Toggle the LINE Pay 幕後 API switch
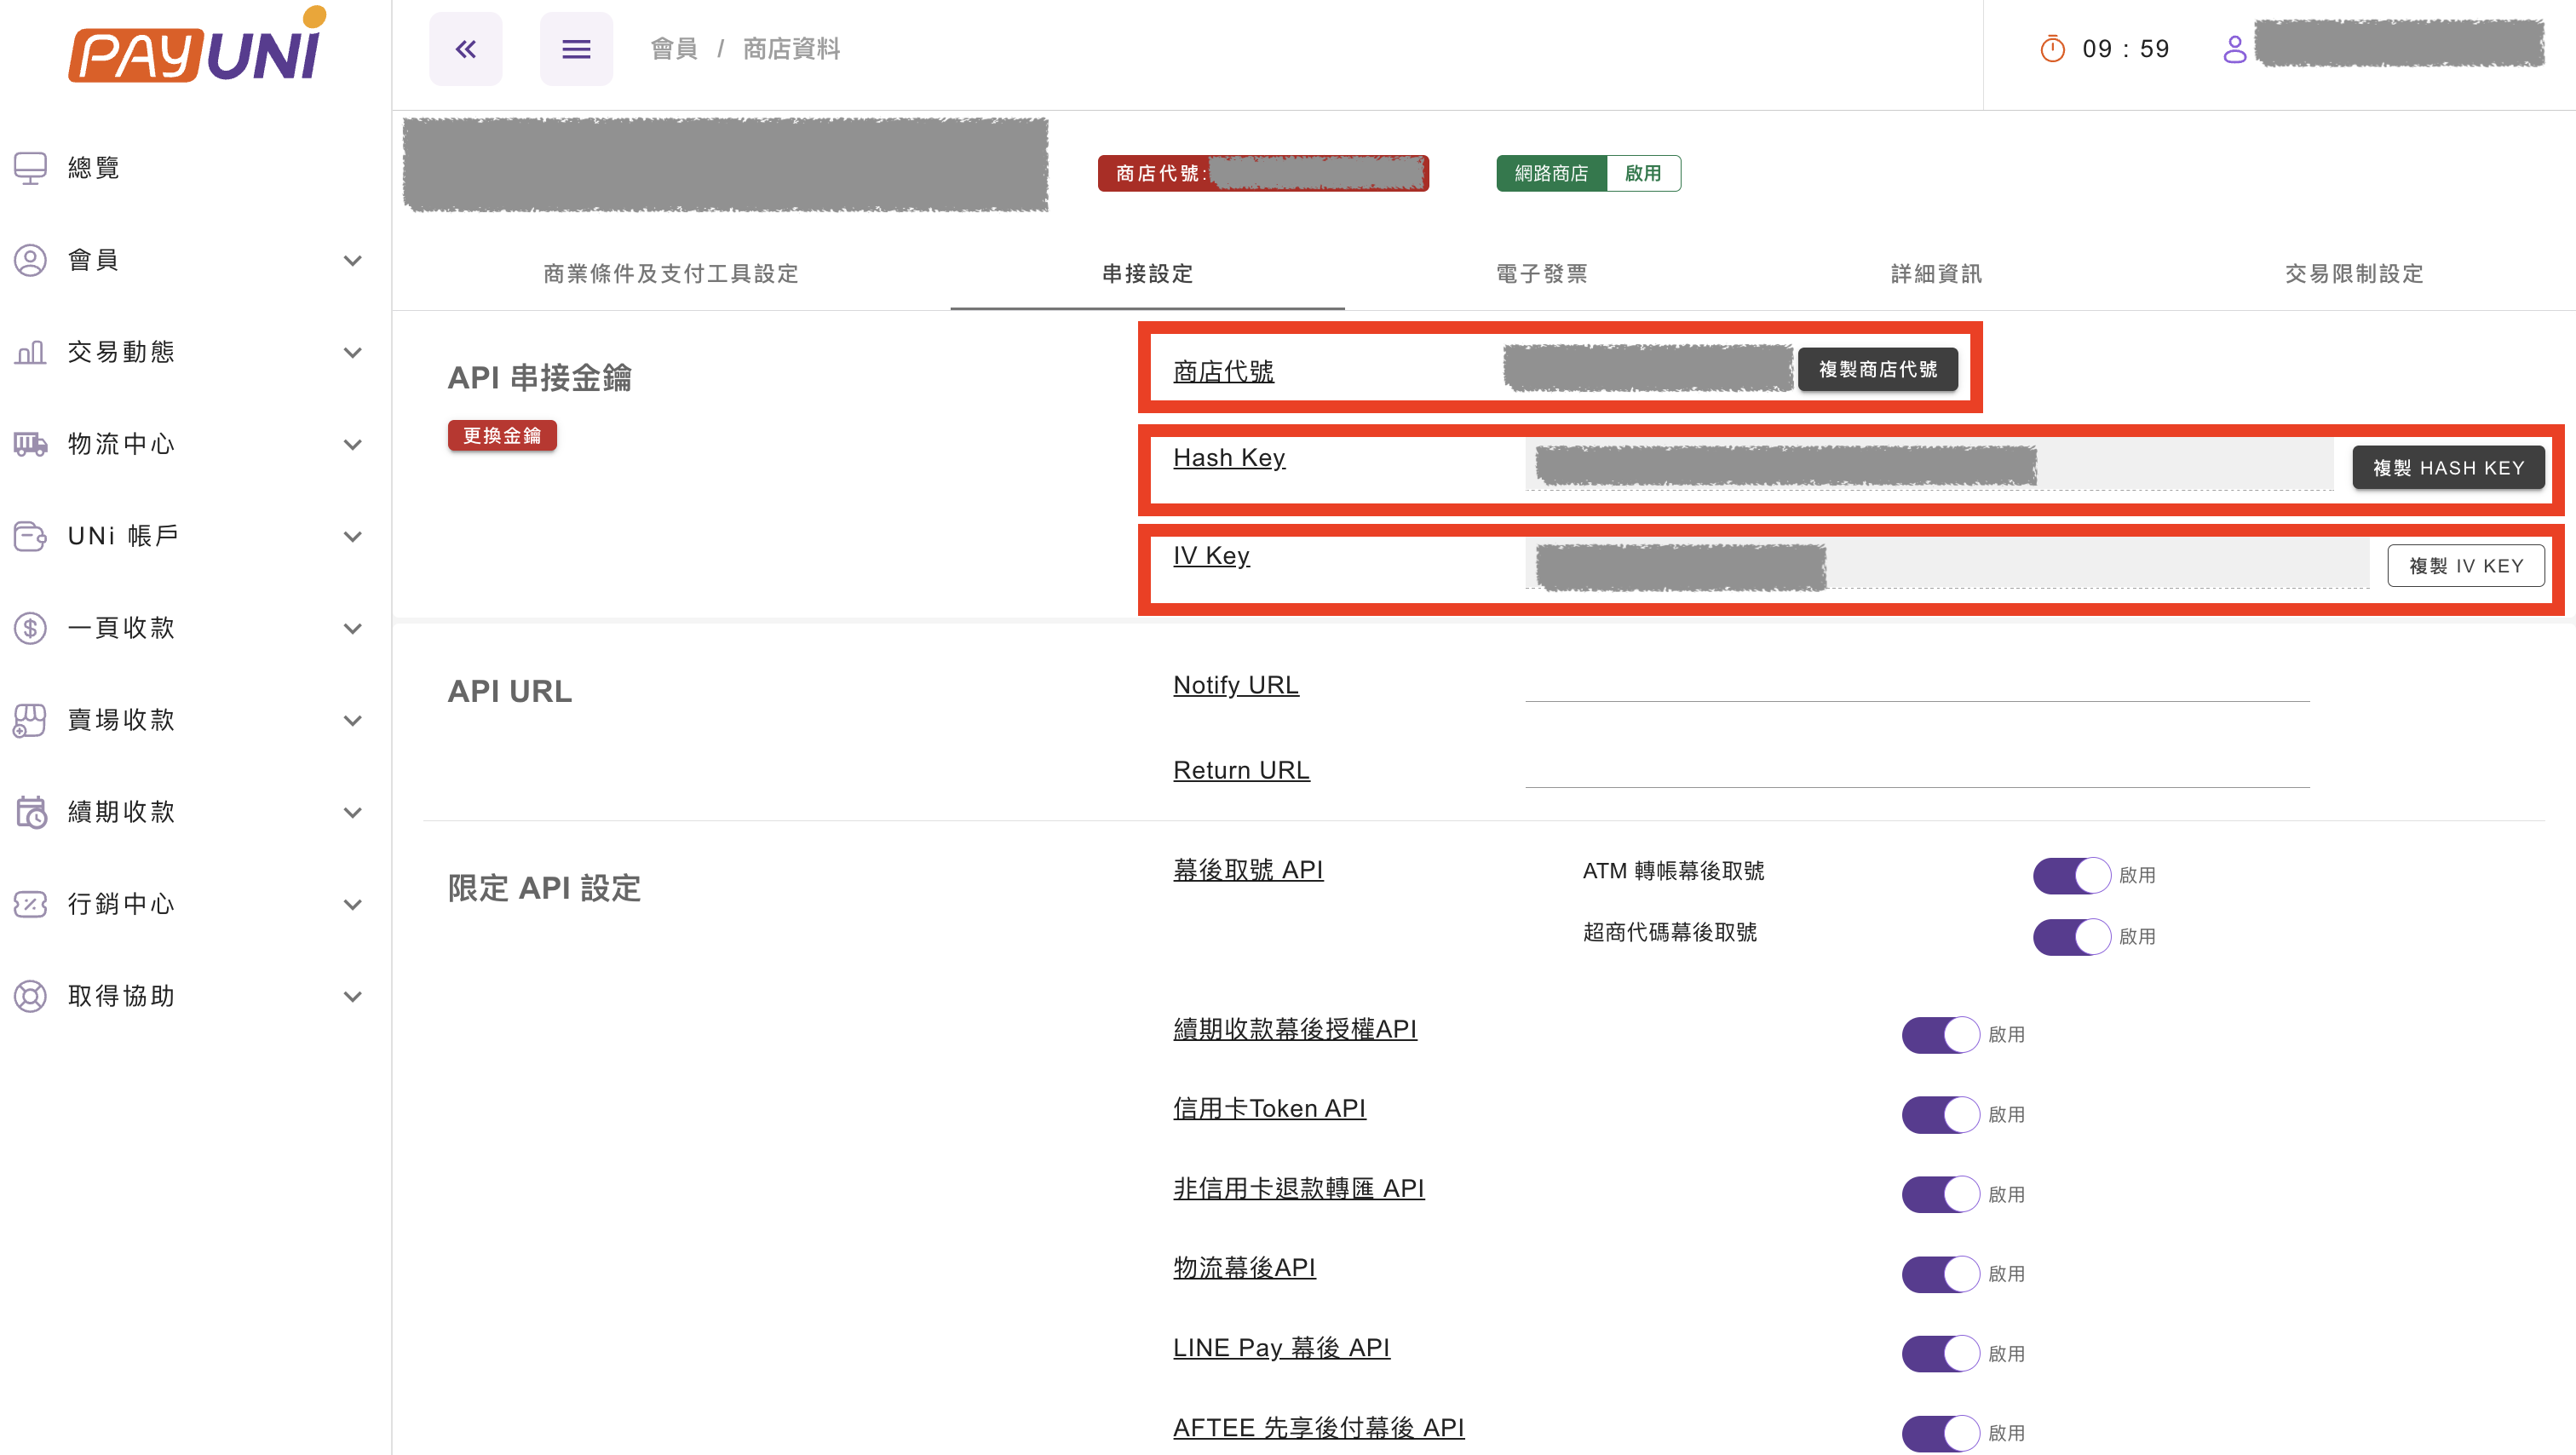This screenshot has width=2576, height=1455. (1940, 1353)
